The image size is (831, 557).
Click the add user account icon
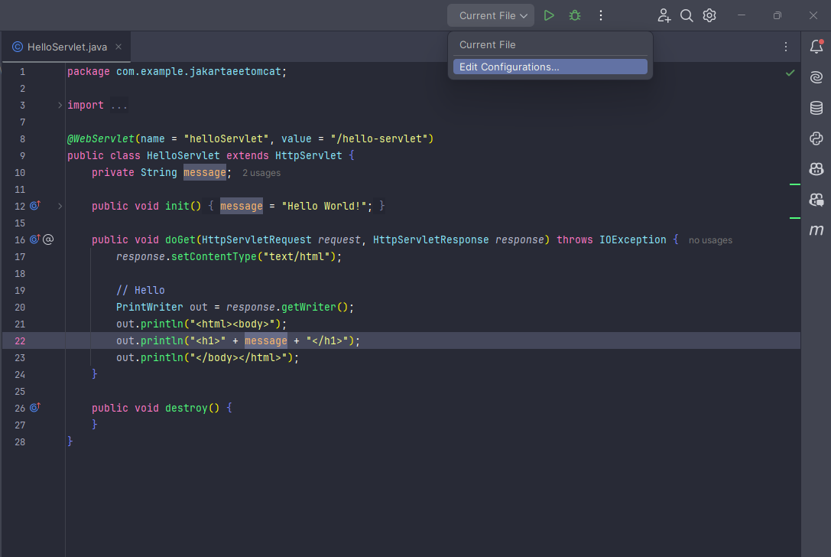(664, 15)
